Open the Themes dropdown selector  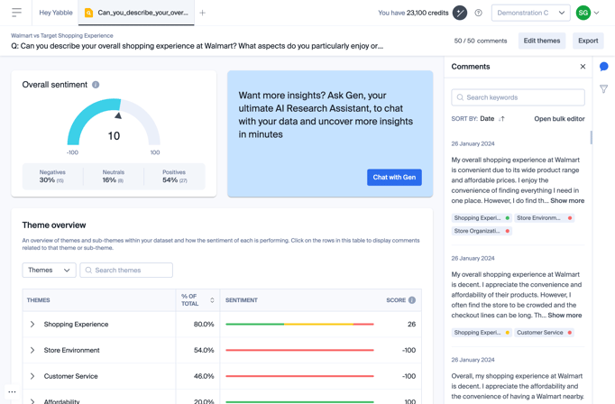[x=49, y=270]
